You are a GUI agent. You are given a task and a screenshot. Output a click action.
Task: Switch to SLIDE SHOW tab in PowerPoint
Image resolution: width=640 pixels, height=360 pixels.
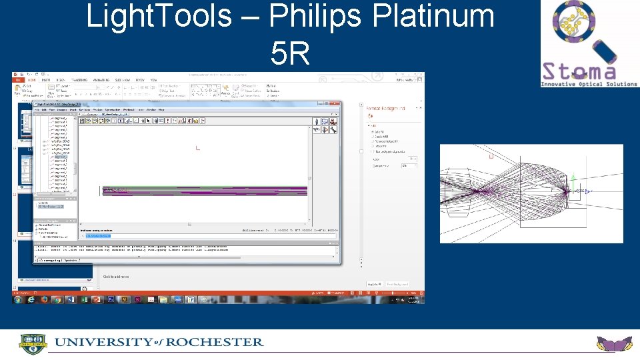(x=123, y=81)
